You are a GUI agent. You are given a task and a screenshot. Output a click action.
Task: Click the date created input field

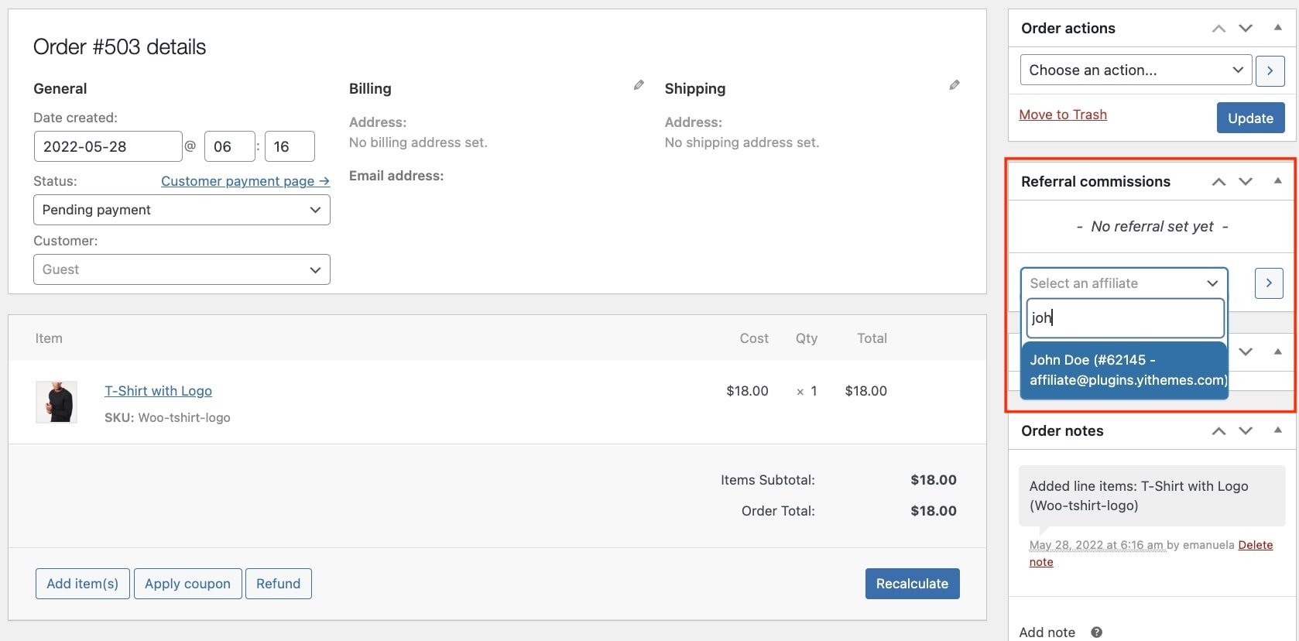click(x=108, y=146)
